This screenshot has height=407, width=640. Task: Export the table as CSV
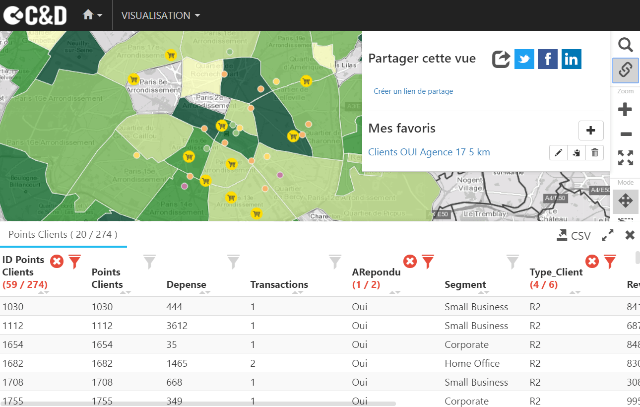click(574, 235)
